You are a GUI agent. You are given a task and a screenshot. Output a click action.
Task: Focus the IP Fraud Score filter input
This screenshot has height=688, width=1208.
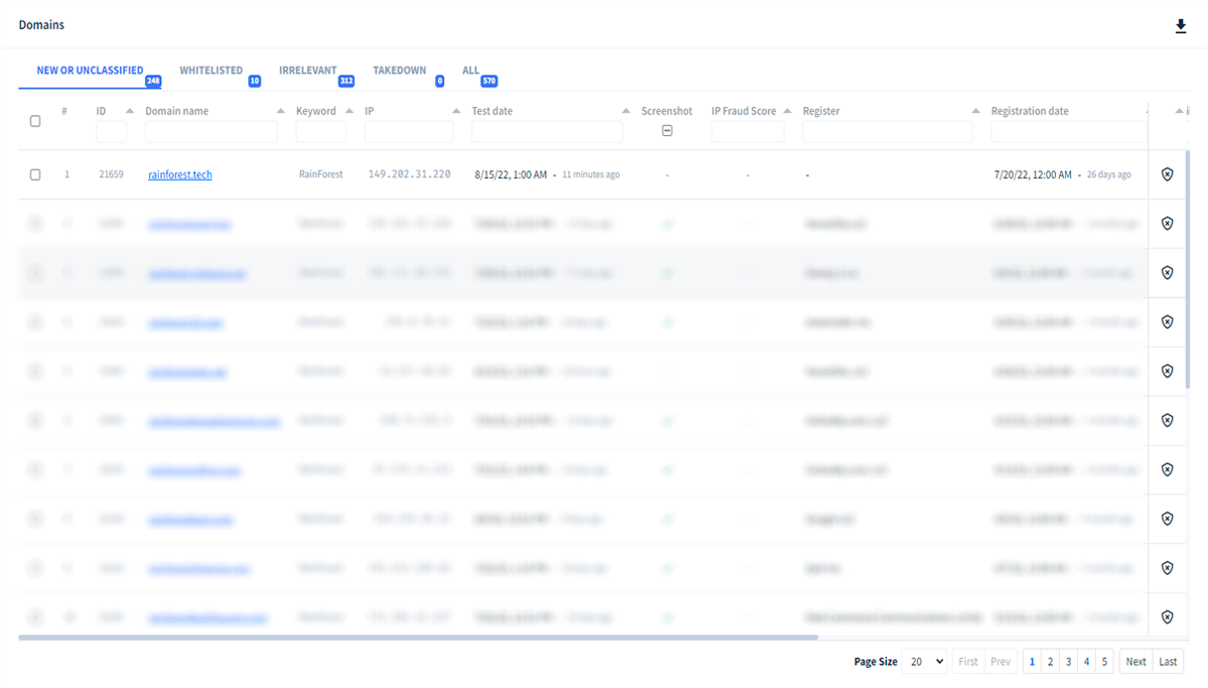click(748, 132)
